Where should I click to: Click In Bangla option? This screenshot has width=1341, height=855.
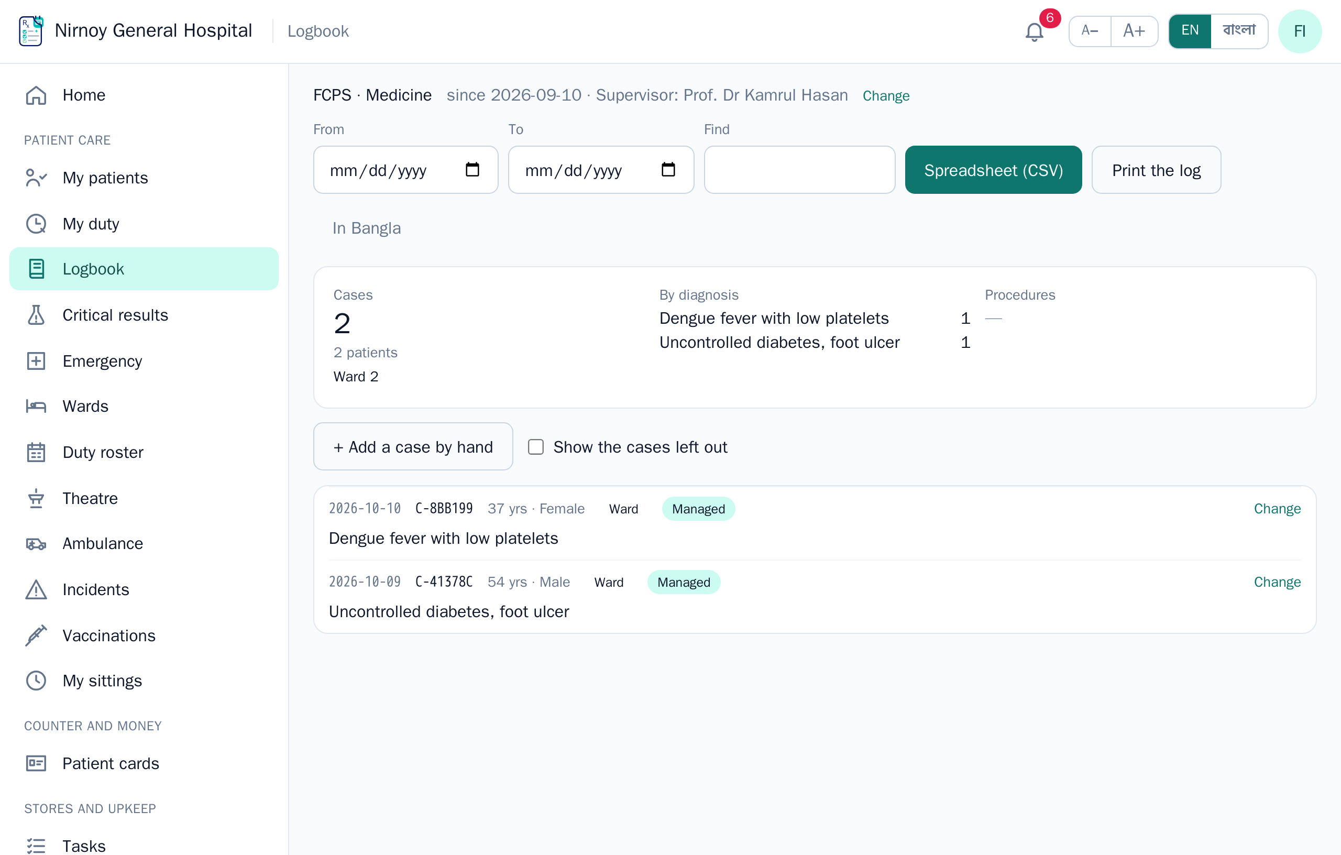(367, 228)
